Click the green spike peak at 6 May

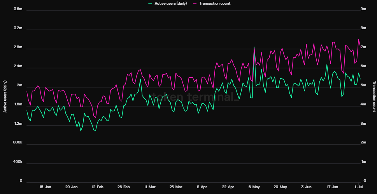click(254, 47)
